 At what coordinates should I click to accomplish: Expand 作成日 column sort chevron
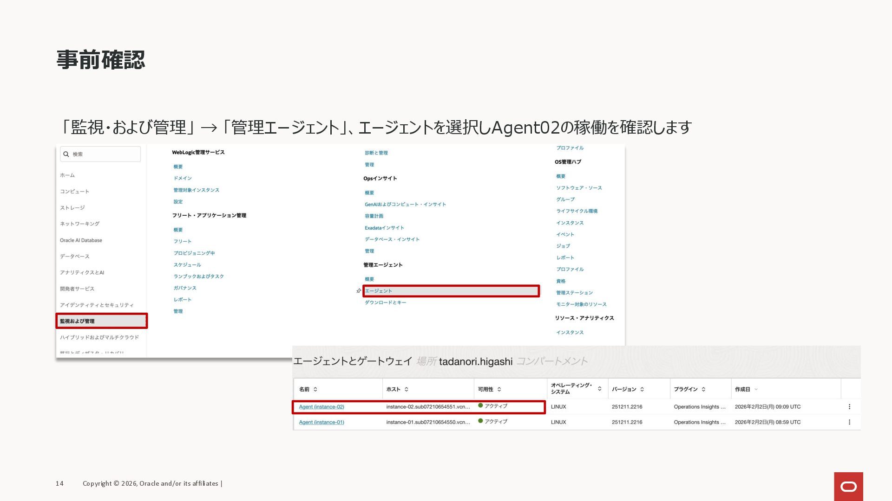(x=756, y=389)
